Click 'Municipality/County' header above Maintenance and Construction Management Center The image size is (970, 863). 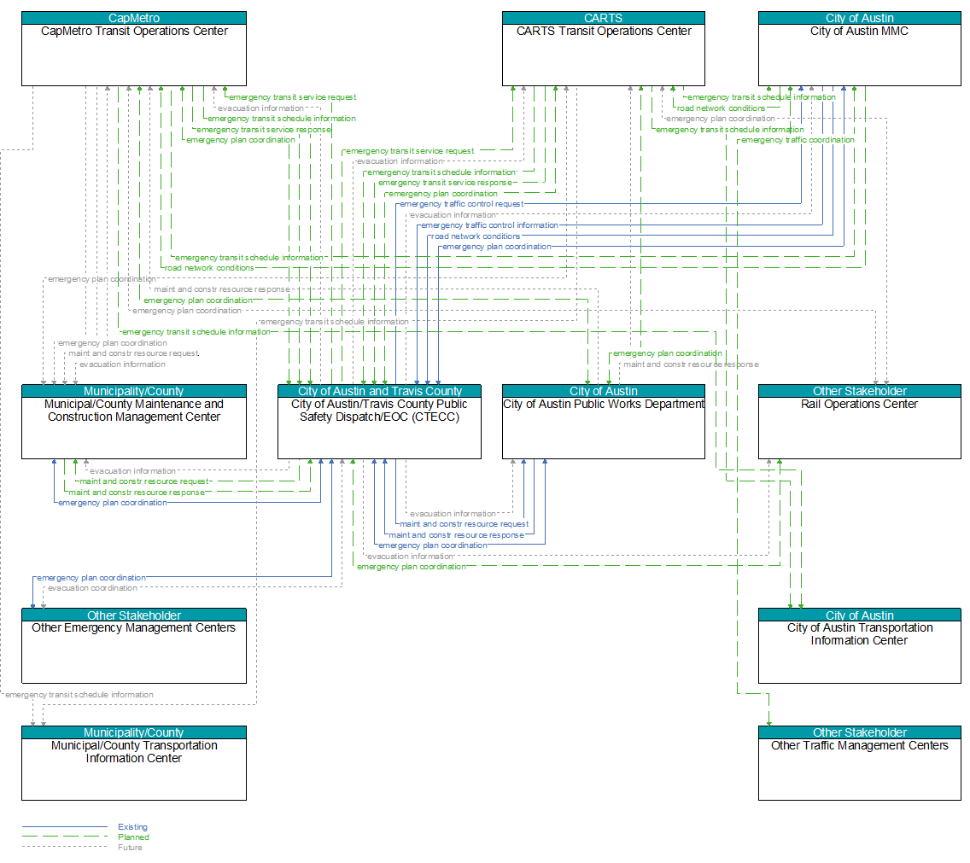pyautogui.click(x=133, y=391)
